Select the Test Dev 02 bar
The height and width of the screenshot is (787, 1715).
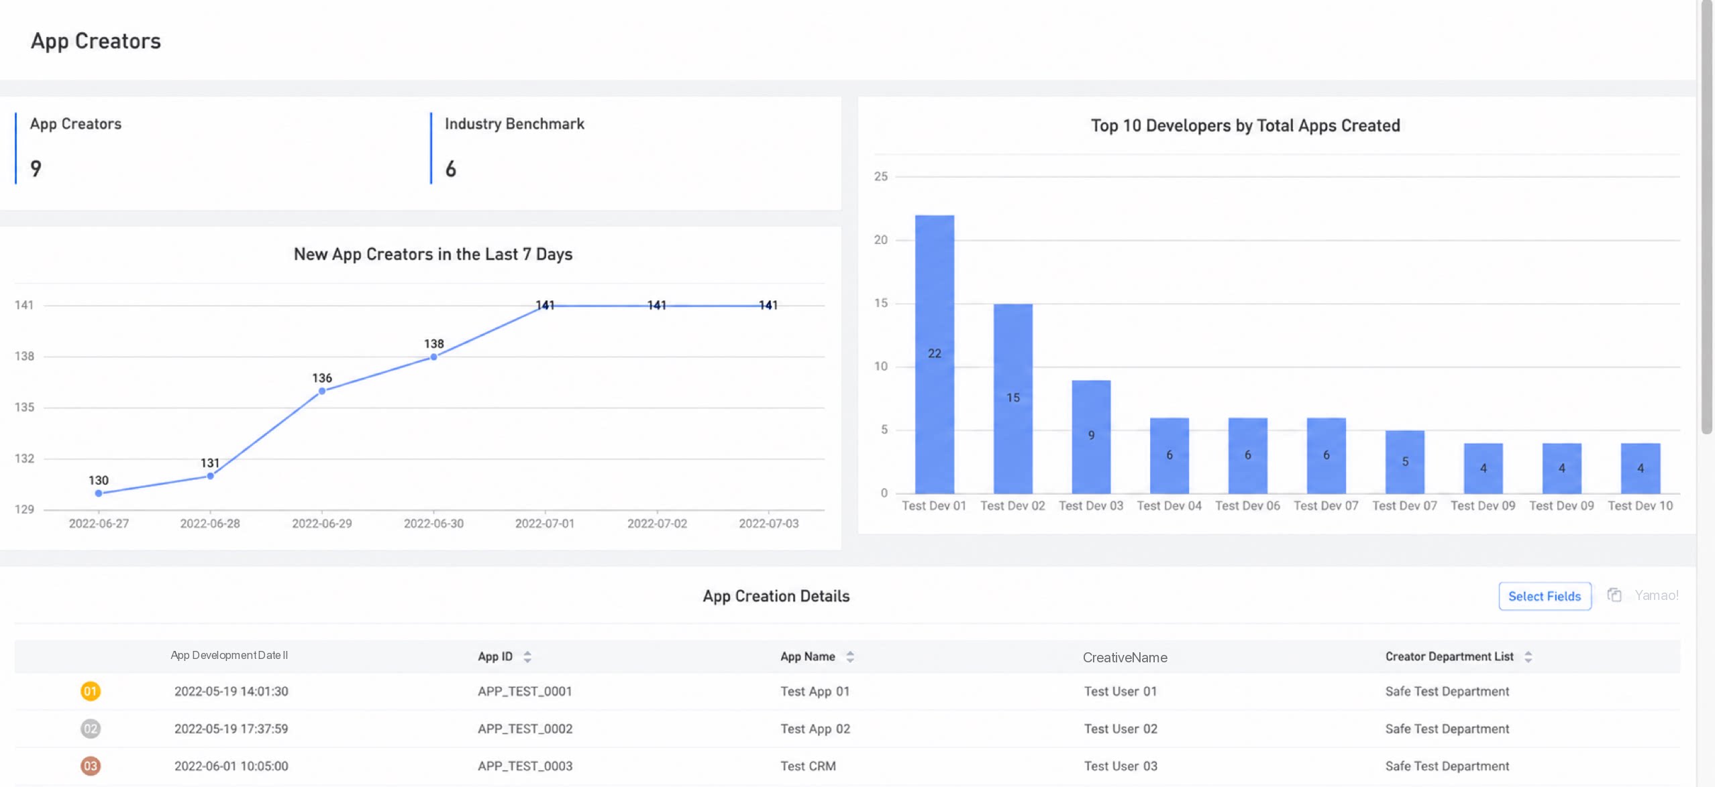[x=1012, y=399]
